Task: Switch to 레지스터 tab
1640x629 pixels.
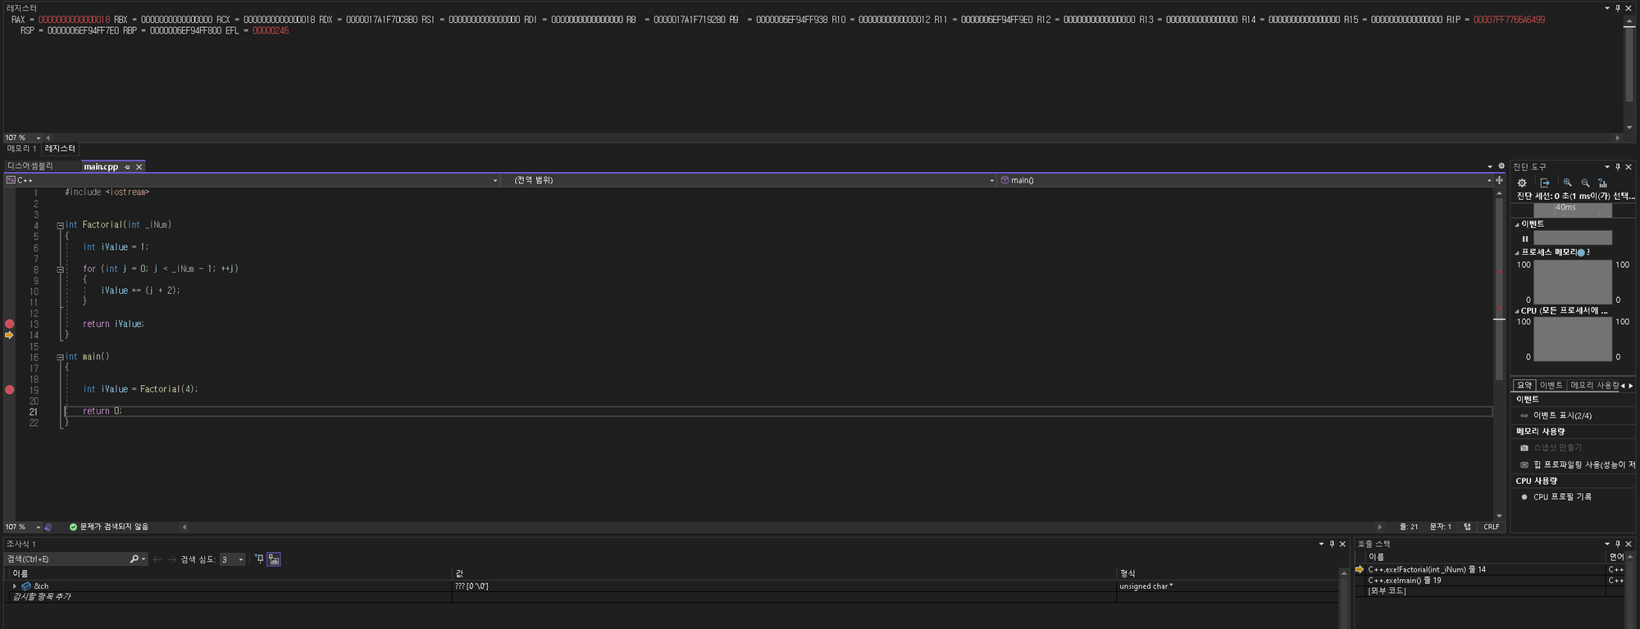Action: click(60, 149)
